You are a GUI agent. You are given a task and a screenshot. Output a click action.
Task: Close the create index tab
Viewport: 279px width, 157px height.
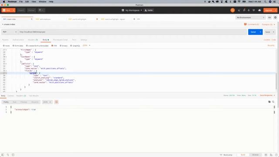[32, 19]
